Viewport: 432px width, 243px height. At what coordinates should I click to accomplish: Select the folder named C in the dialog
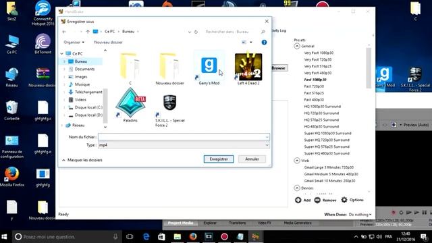130,69
